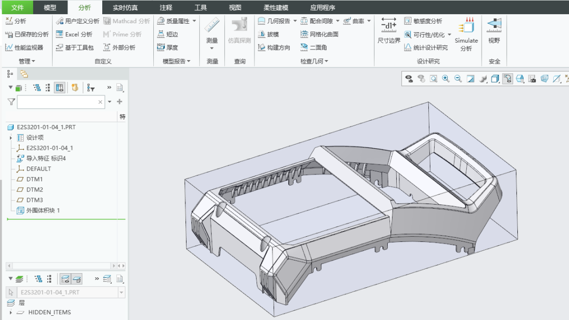Open the 质量属性 dropdown arrow
This screenshot has width=569, height=320.
[x=194, y=21]
